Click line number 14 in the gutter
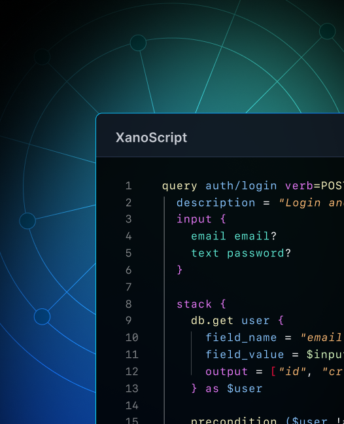 click(x=132, y=406)
